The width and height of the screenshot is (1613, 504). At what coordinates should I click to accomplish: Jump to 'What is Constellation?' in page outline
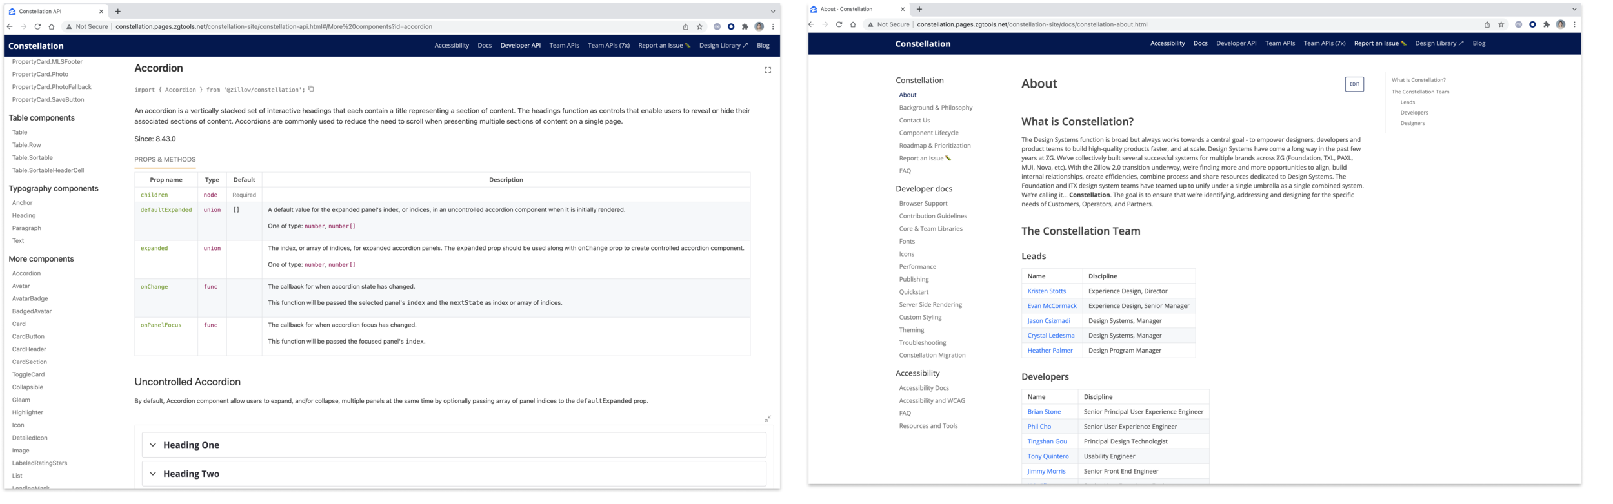pyautogui.click(x=1418, y=81)
